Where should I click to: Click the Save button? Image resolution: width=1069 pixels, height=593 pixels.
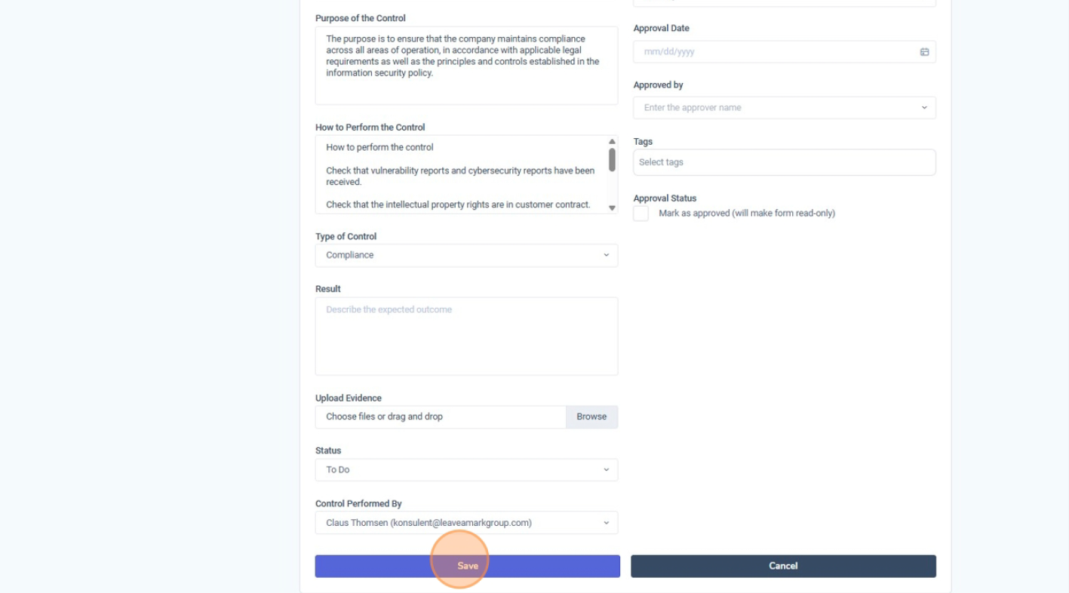[467, 565]
